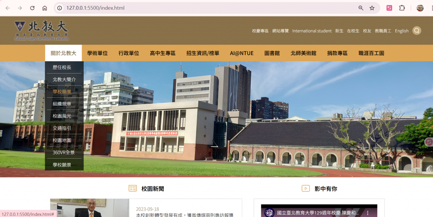Screen dimensions: 433x217
Task: Open the news article thumbnail photo
Action: (x=90, y=208)
